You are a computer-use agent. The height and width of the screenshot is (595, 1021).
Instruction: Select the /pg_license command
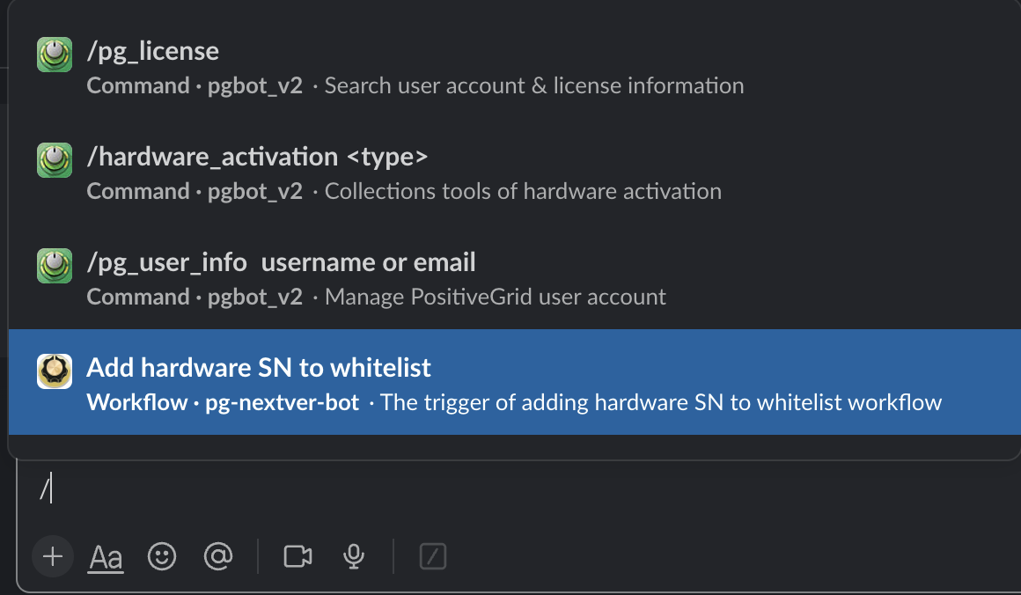pyautogui.click(x=514, y=67)
